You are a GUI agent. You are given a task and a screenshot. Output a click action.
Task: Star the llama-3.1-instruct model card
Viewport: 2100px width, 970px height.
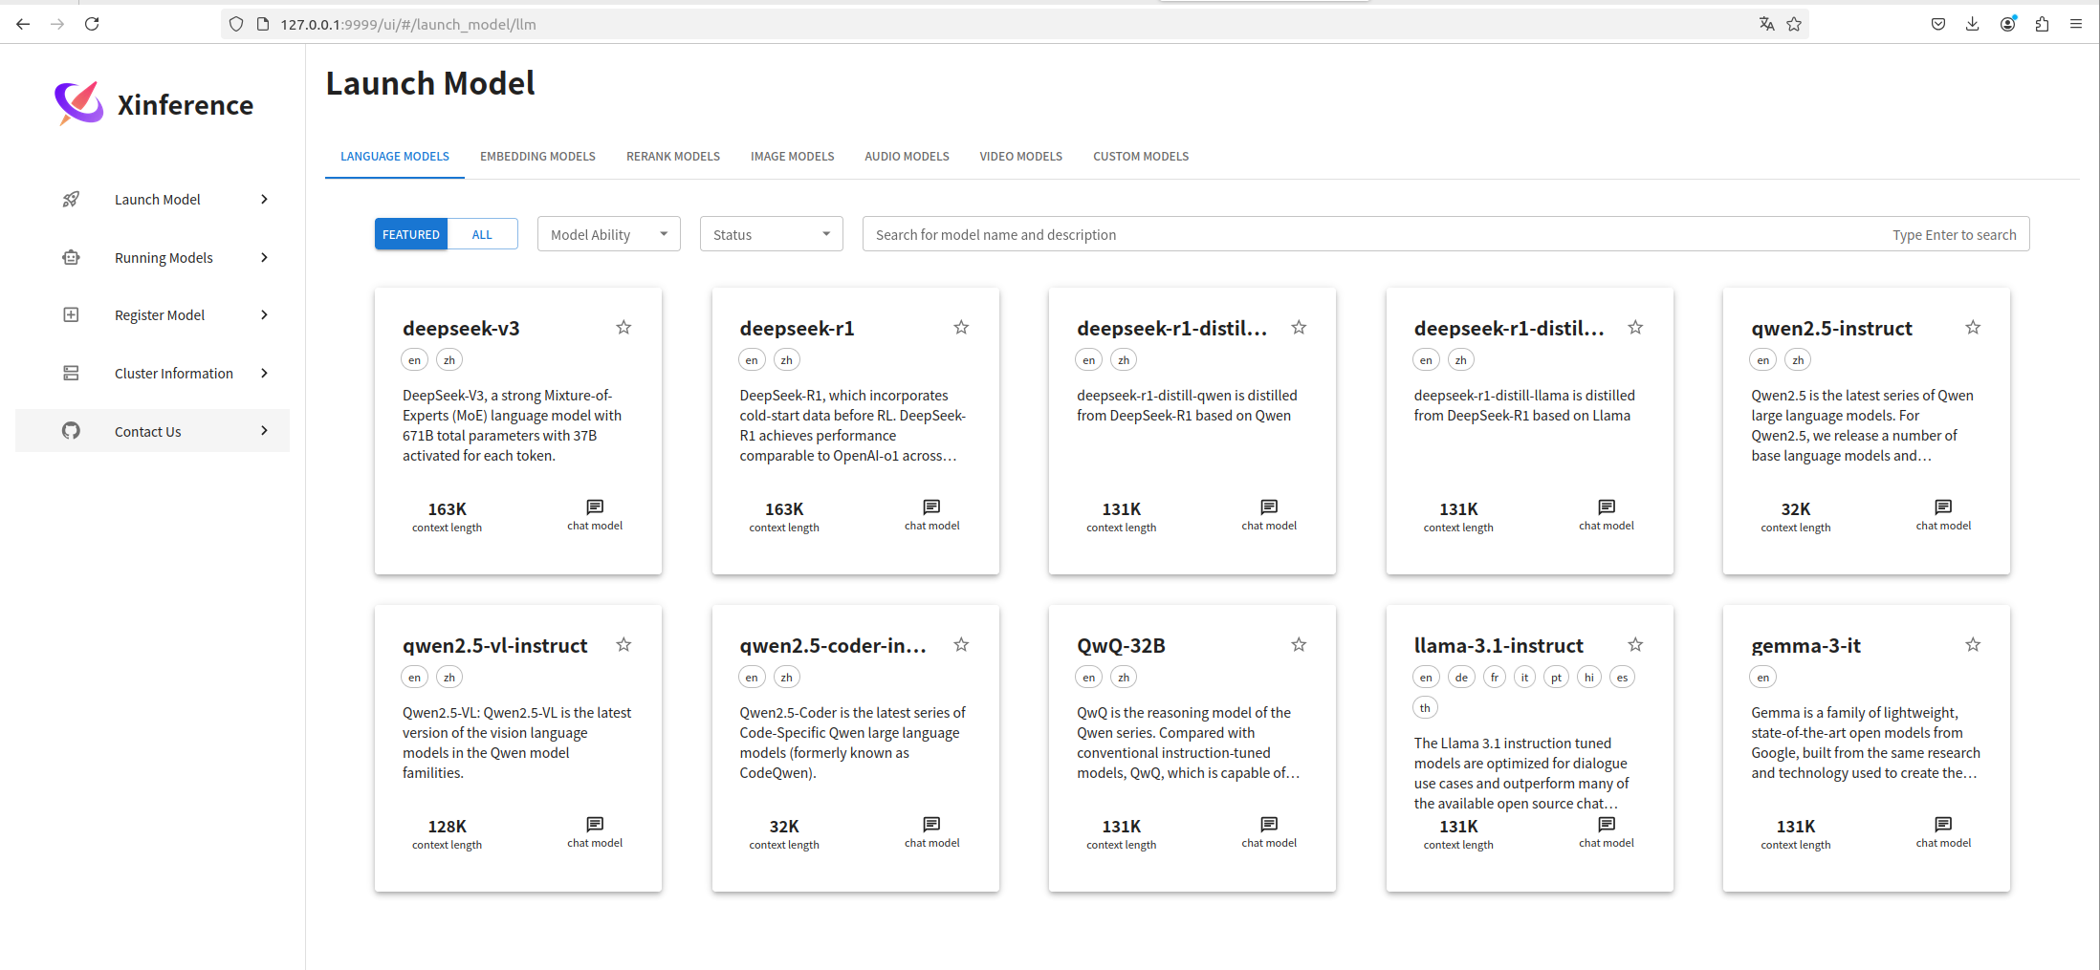(x=1635, y=644)
